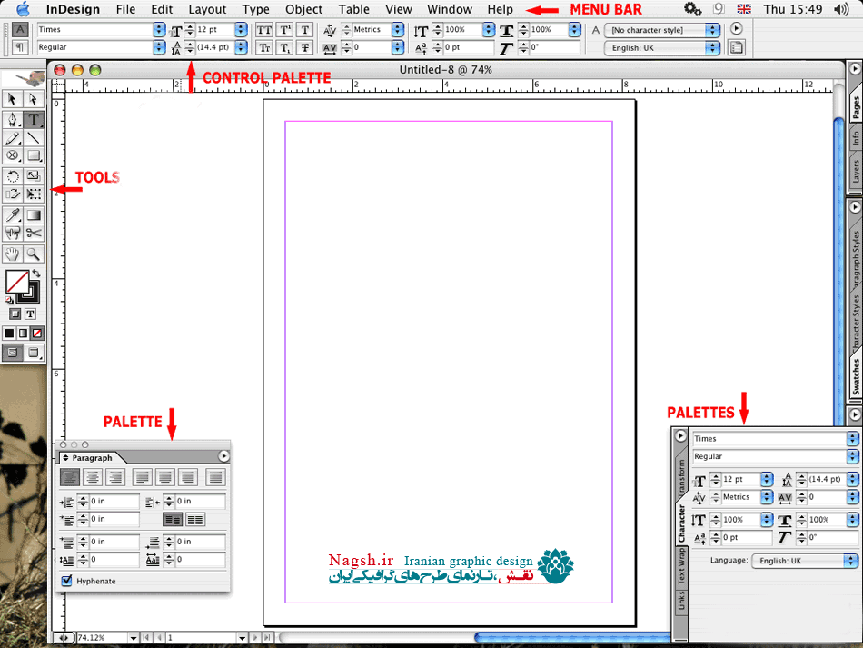Screen dimensions: 863x648
Task: Click the Apply Color black swatch button
Action: (x=9, y=333)
